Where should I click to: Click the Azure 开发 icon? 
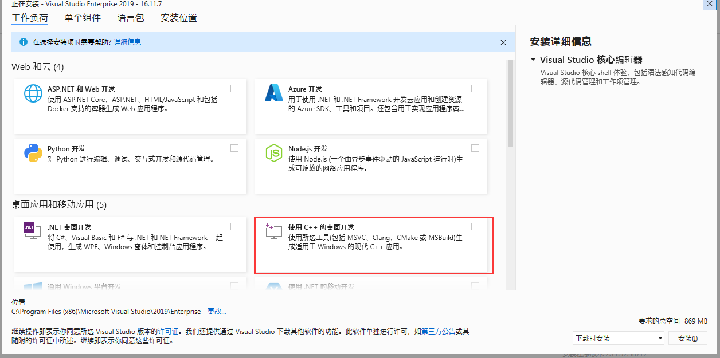(274, 93)
